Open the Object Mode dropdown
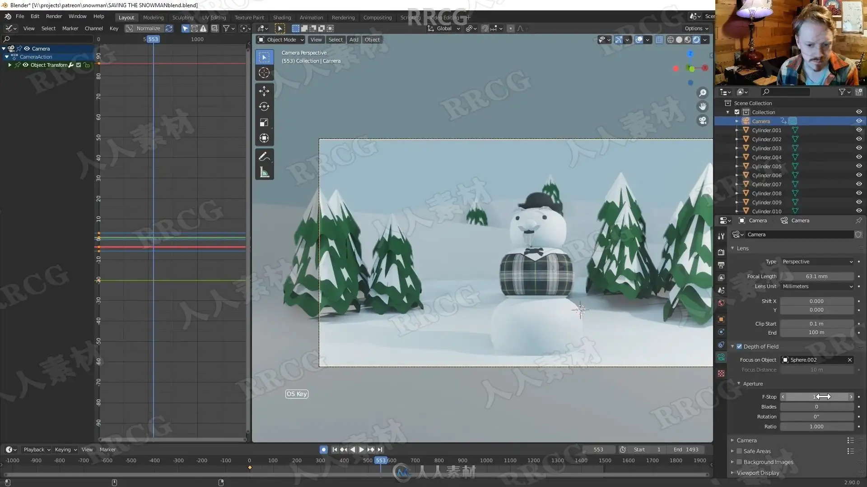The width and height of the screenshot is (867, 487). click(x=281, y=40)
